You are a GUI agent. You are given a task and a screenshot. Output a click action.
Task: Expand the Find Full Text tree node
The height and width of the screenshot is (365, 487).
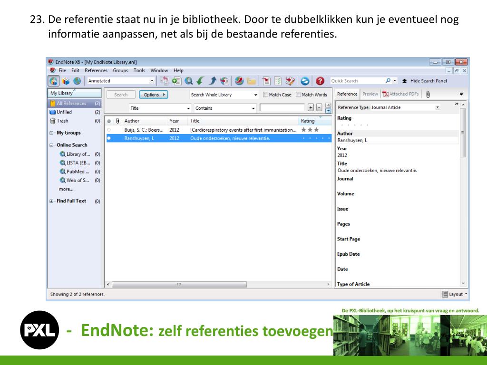tap(51, 201)
